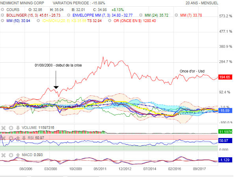Click the Once d'or - Usd annotation
Image resolution: width=235 pixels, height=177 pixels.
pos(192,71)
